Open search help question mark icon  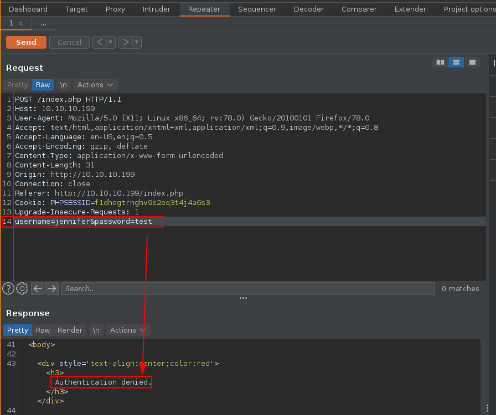click(8, 288)
